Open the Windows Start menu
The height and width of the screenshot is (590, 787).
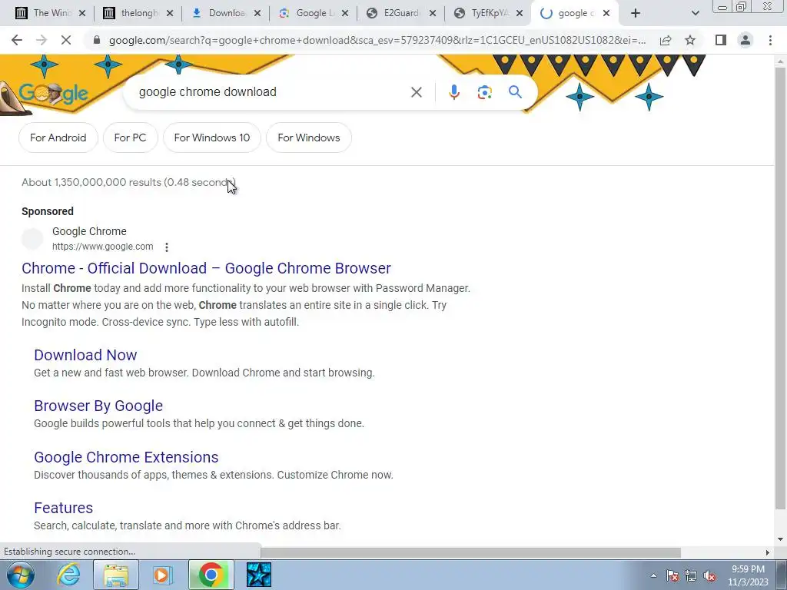(x=20, y=575)
